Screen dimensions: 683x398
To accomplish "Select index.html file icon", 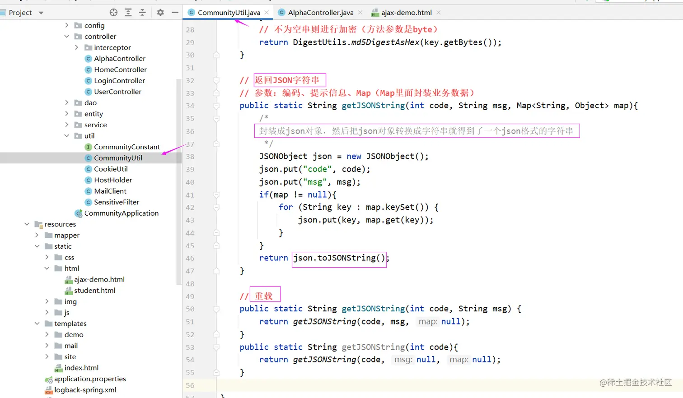I will pos(59,368).
